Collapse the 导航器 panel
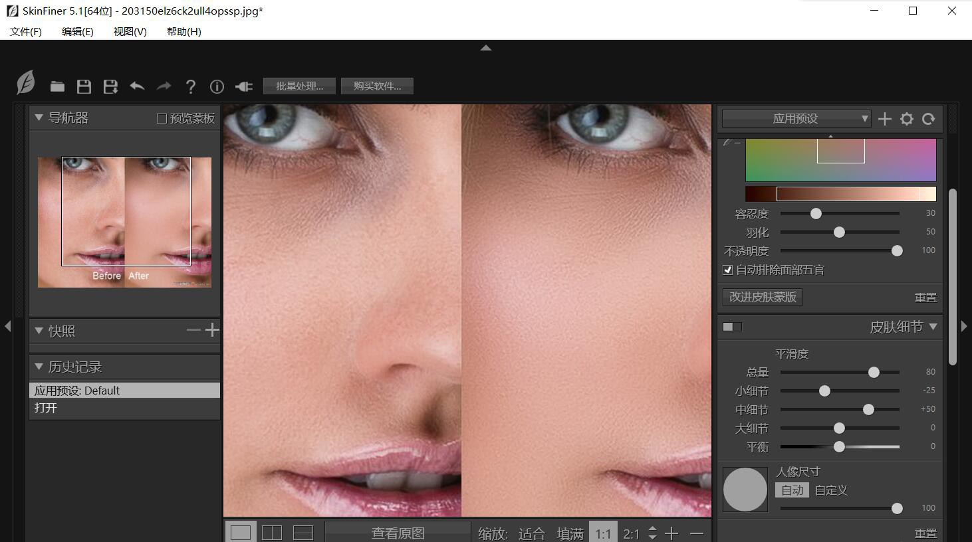This screenshot has width=972, height=542. [x=39, y=118]
